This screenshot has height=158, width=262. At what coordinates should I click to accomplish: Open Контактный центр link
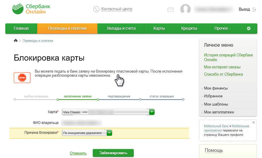click(117, 9)
